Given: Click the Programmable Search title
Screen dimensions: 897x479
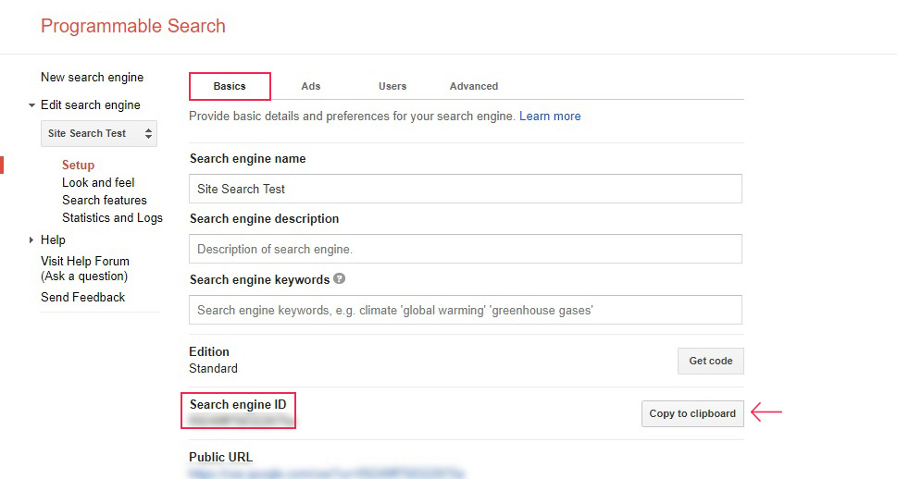Looking at the screenshot, I should 133,26.
